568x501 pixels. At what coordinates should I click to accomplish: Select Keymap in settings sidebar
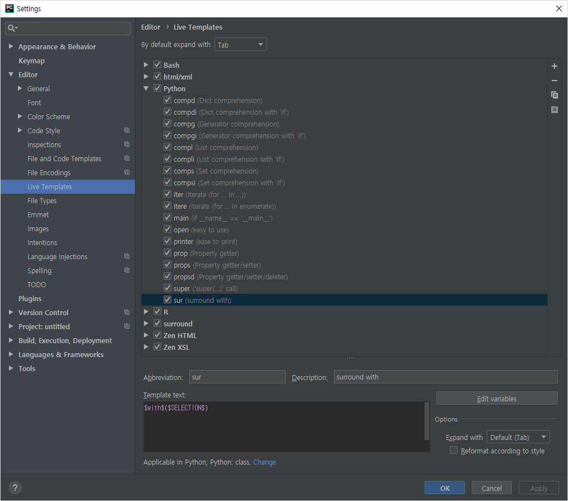tap(31, 60)
